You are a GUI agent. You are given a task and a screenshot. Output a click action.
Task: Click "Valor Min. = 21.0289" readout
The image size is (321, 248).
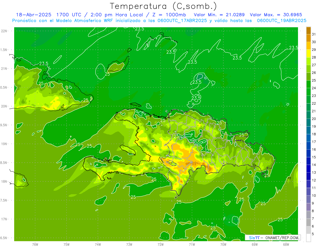219,15
